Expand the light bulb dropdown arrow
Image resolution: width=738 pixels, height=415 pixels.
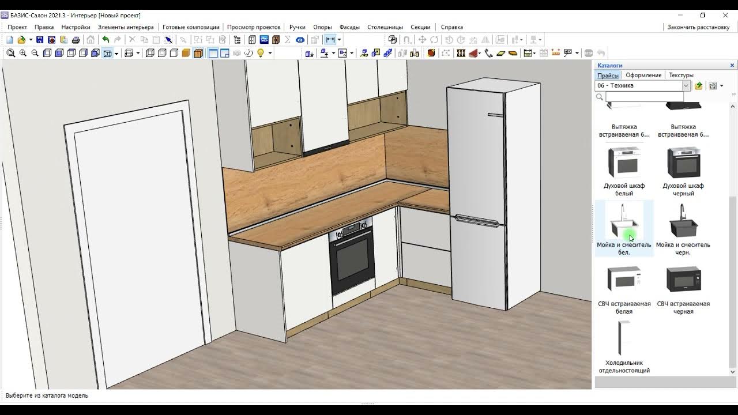269,53
